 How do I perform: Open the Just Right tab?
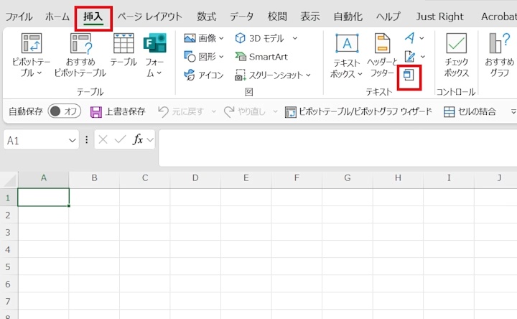[439, 17]
